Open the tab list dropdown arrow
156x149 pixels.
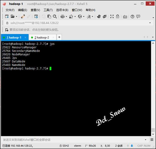[x=153, y=37]
